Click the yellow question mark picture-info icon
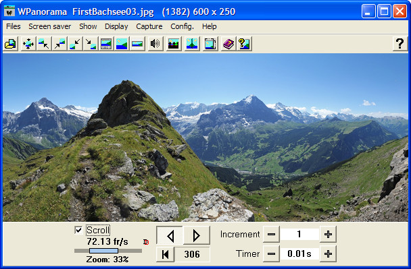This screenshot has width=411, height=269. tap(244, 43)
